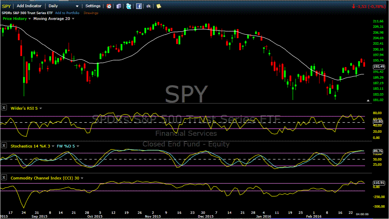389x219 pixels.
Task: Click the 80,00 RSI axis label
Action: (x=377, y=113)
